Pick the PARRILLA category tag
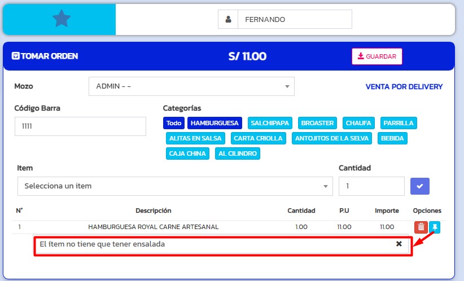This screenshot has width=464, height=281. coord(398,123)
